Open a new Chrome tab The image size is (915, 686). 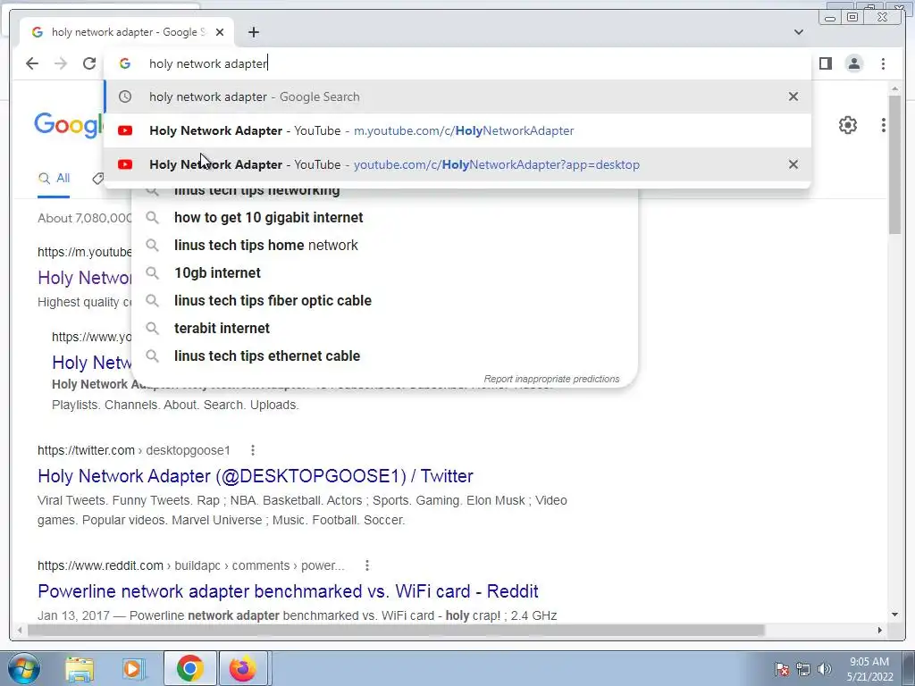tap(253, 32)
